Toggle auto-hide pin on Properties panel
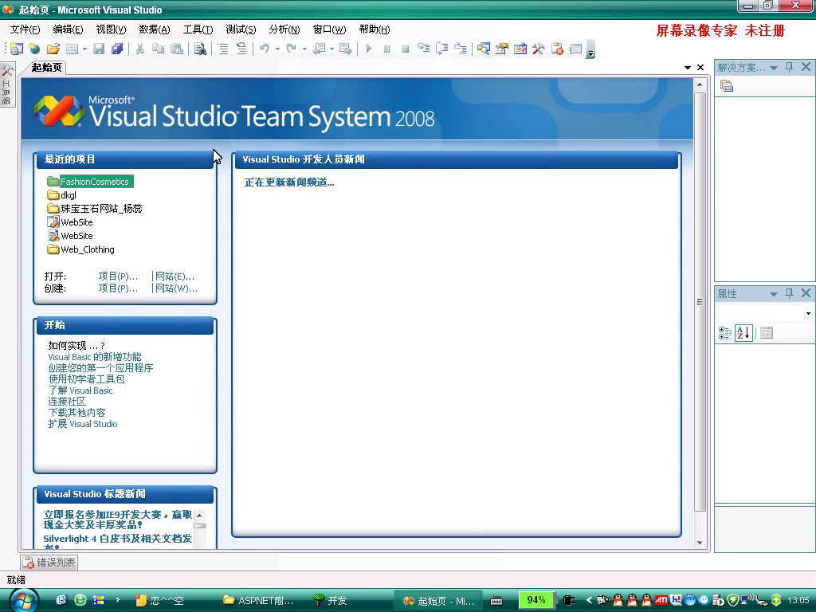 click(x=790, y=293)
